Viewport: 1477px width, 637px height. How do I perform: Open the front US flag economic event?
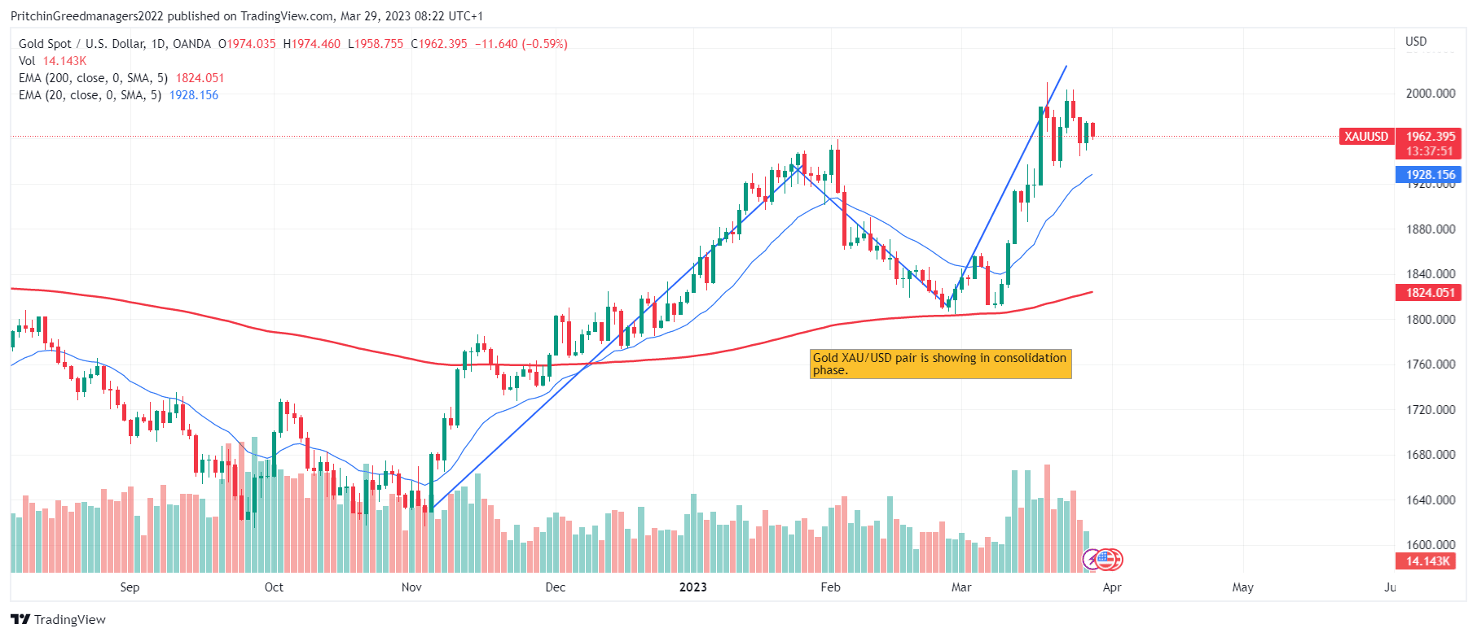(x=1106, y=559)
